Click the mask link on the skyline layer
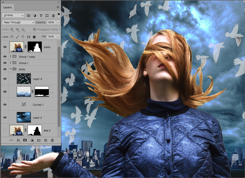This screenshot has width=245, height=178. click(x=33, y=92)
